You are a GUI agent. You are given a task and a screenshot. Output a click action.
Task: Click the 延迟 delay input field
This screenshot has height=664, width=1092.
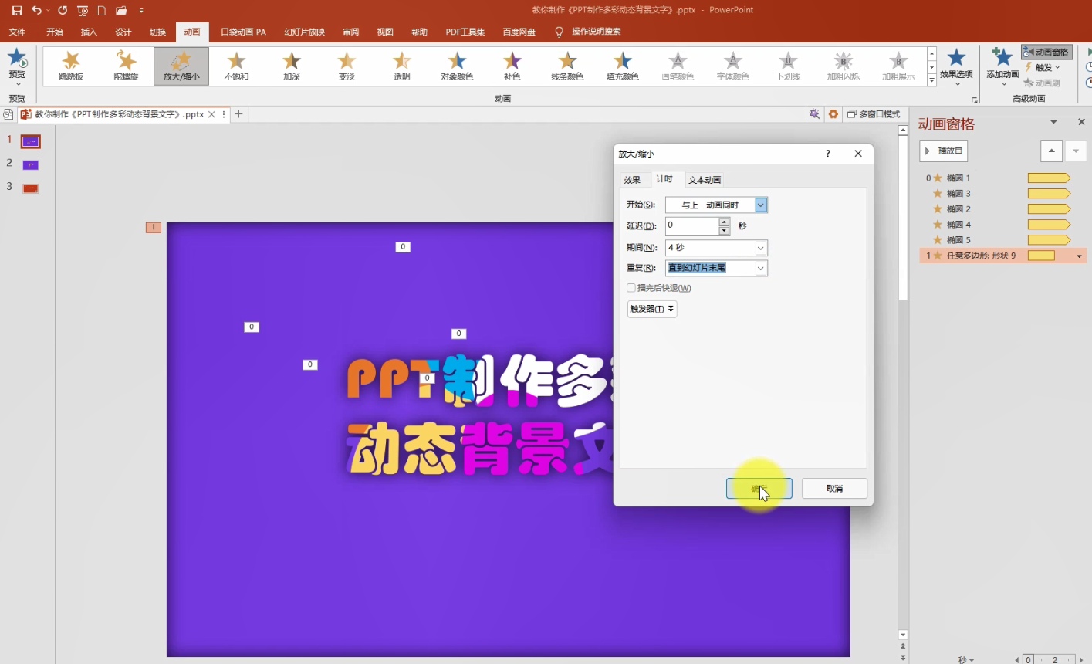pos(692,225)
